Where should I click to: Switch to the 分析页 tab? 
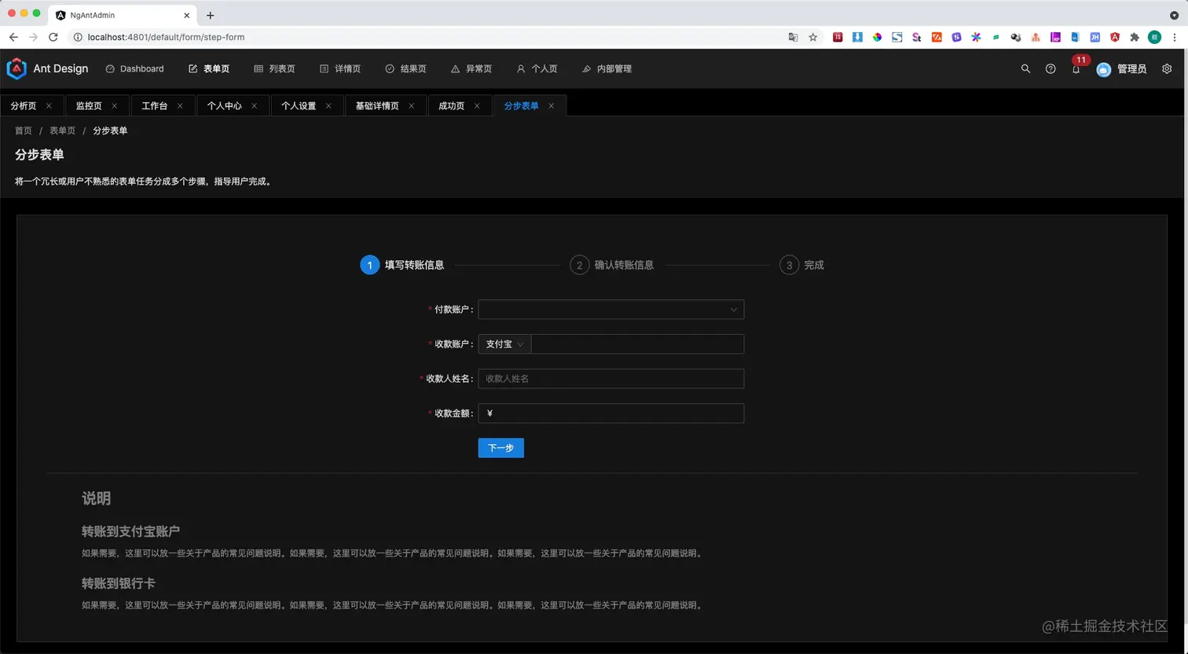point(24,106)
